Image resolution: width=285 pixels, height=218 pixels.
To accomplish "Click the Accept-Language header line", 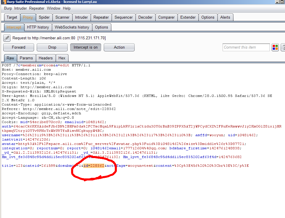I will 38,117.
